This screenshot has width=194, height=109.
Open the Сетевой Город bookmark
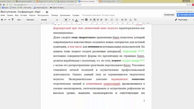coord(41,8)
